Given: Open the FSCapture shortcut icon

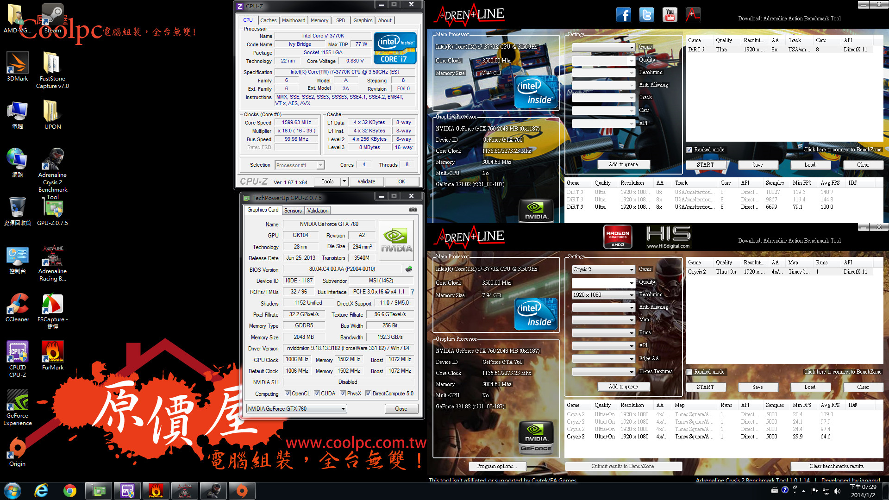Looking at the screenshot, I should click(x=52, y=311).
